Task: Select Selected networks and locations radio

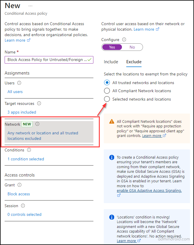Action: [107, 99]
